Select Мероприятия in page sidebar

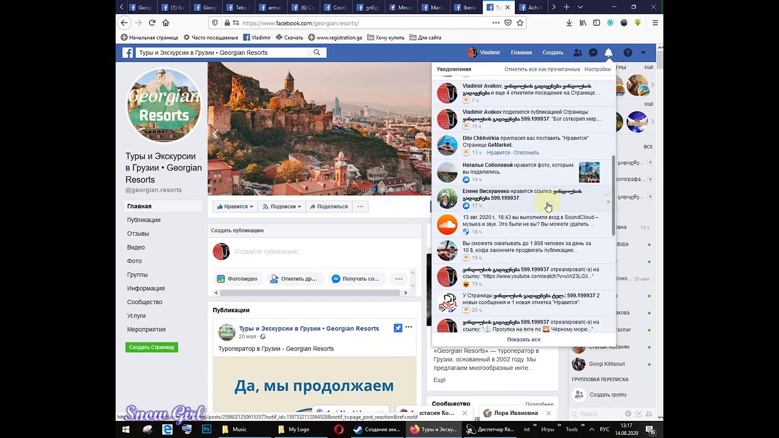pos(146,329)
